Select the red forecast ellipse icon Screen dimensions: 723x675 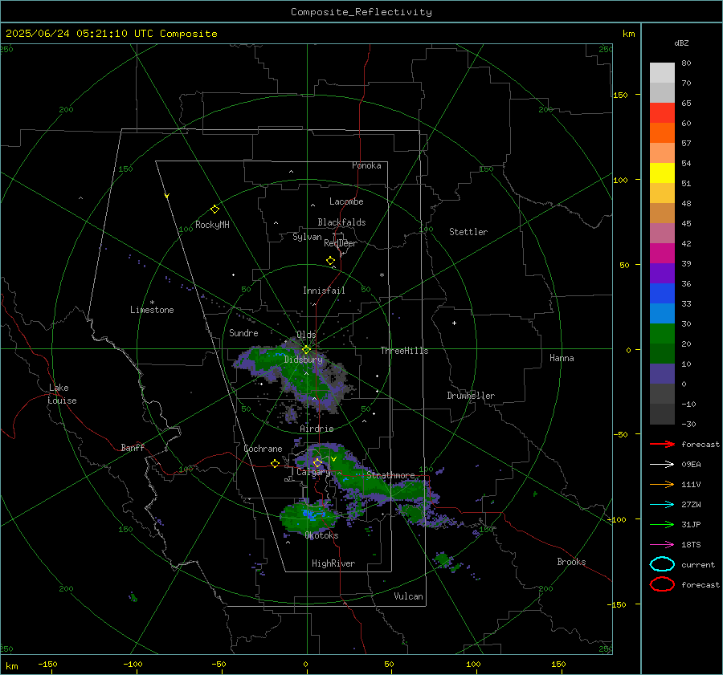[x=662, y=584]
